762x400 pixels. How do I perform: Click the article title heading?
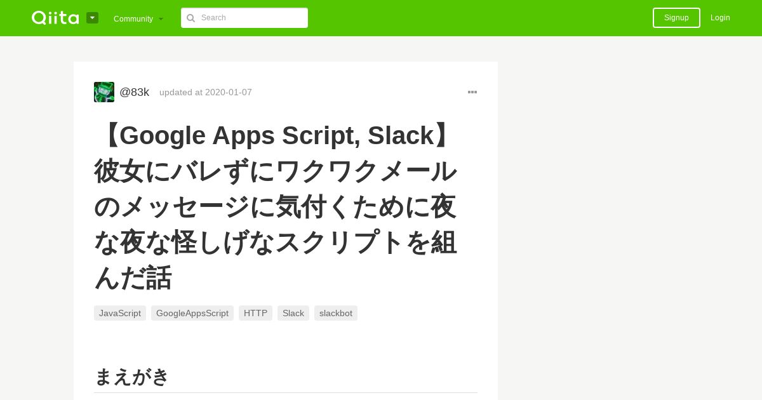pyautogui.click(x=276, y=206)
